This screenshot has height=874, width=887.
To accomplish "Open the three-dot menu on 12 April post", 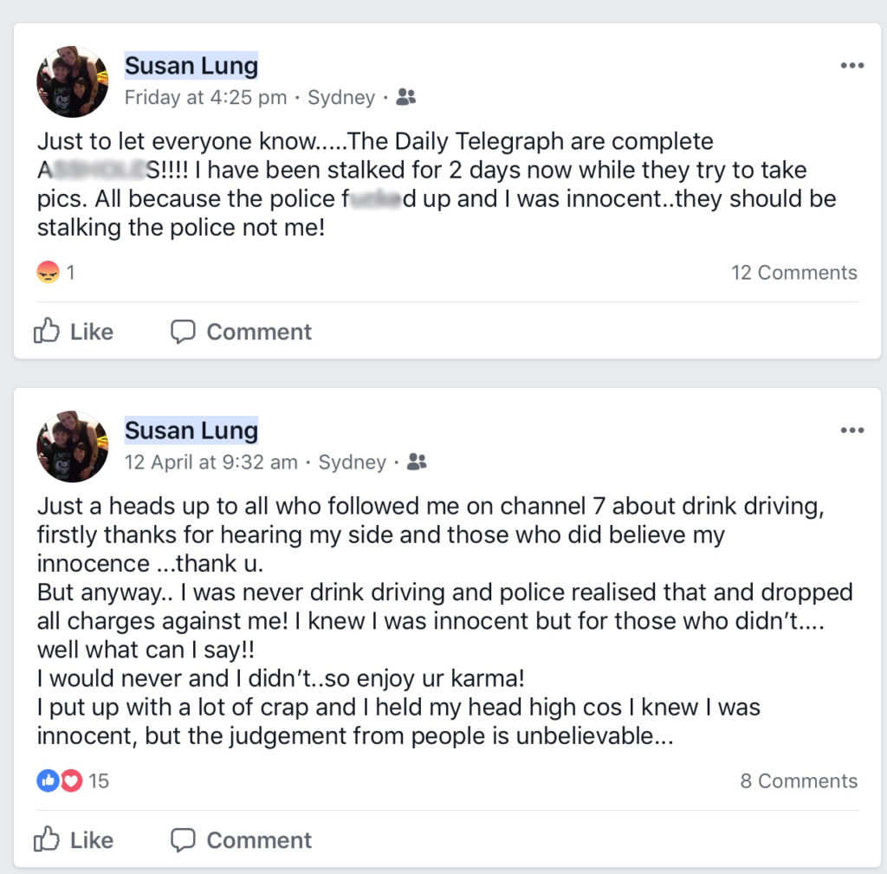I will pyautogui.click(x=852, y=431).
